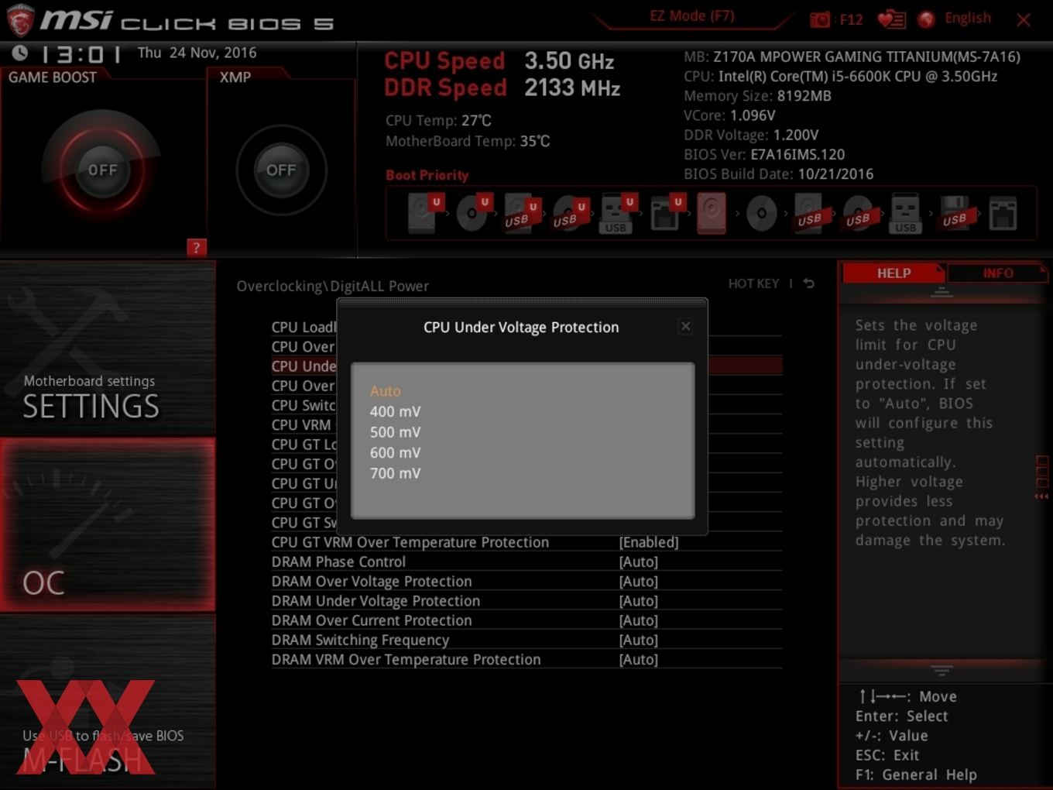This screenshot has height=790, width=1053.
Task: Close the CPU Under Voltage Protection popup
Action: pyautogui.click(x=685, y=326)
